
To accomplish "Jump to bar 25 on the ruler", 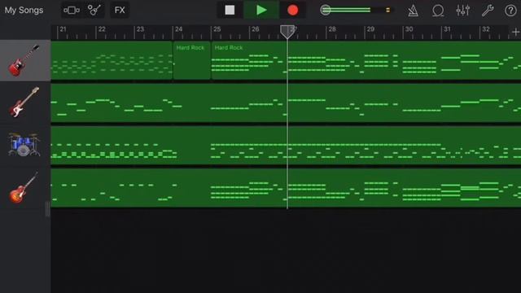I will coord(217,29).
